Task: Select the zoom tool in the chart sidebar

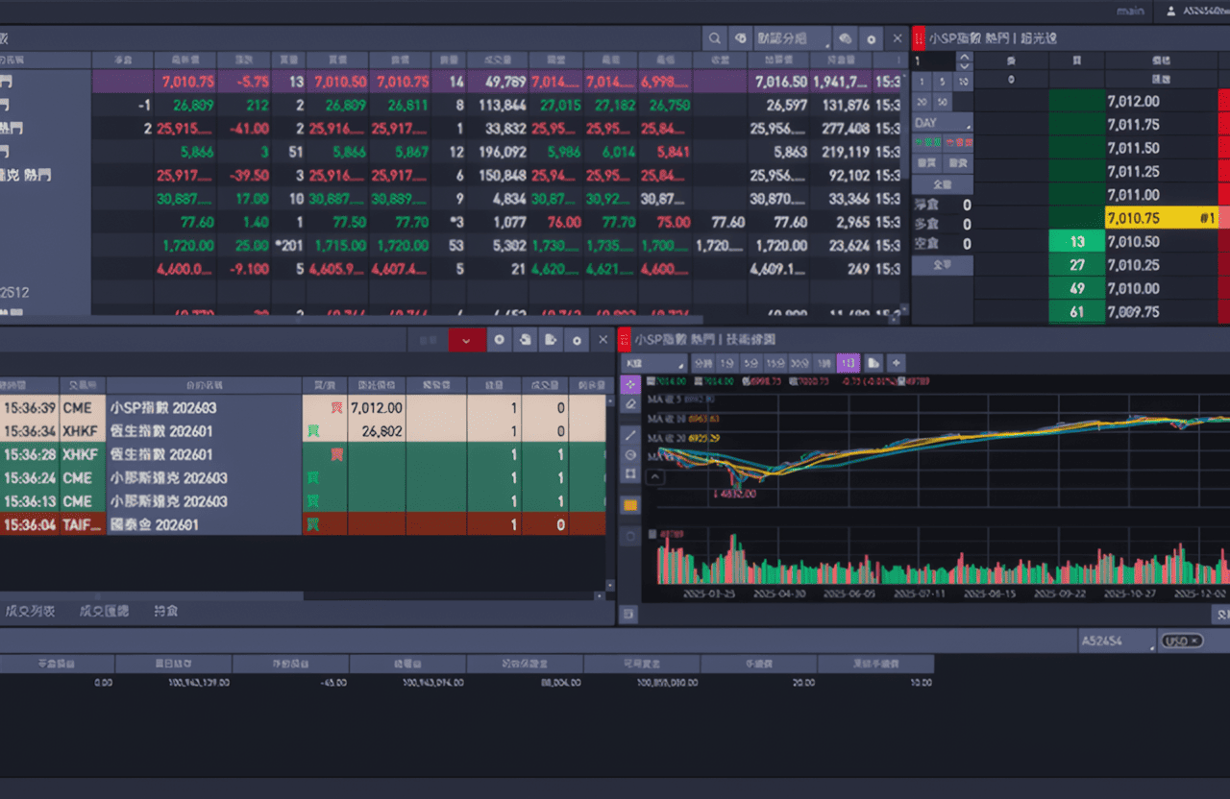Action: point(630,453)
